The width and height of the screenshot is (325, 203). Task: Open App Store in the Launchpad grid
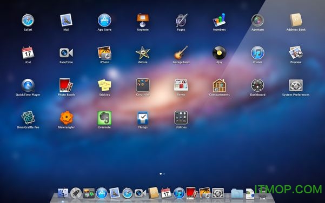(x=104, y=21)
